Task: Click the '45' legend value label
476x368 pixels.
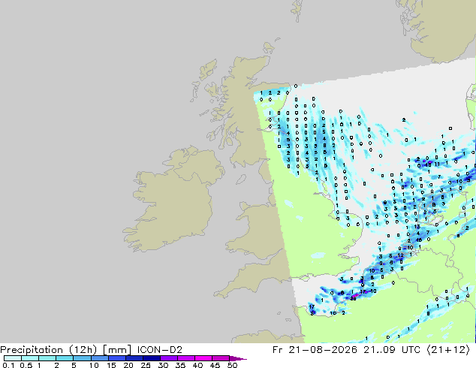Action: (x=215, y=365)
